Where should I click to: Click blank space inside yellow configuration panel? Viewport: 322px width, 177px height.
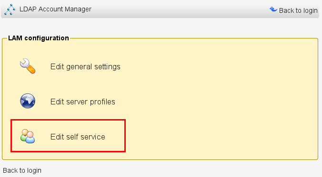216,98
